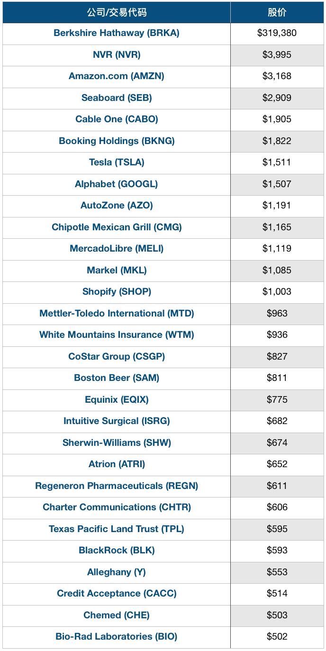Click the Berkshire Hathaway (BRKA) link

click(x=117, y=33)
